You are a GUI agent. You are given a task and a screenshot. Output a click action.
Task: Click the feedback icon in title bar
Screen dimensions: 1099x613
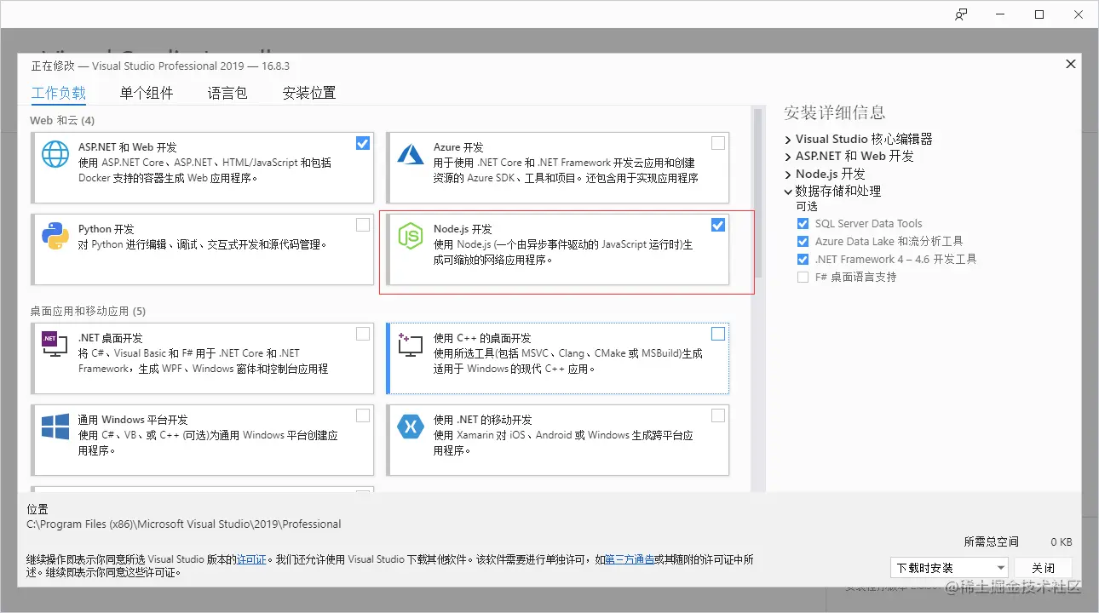pos(961,14)
